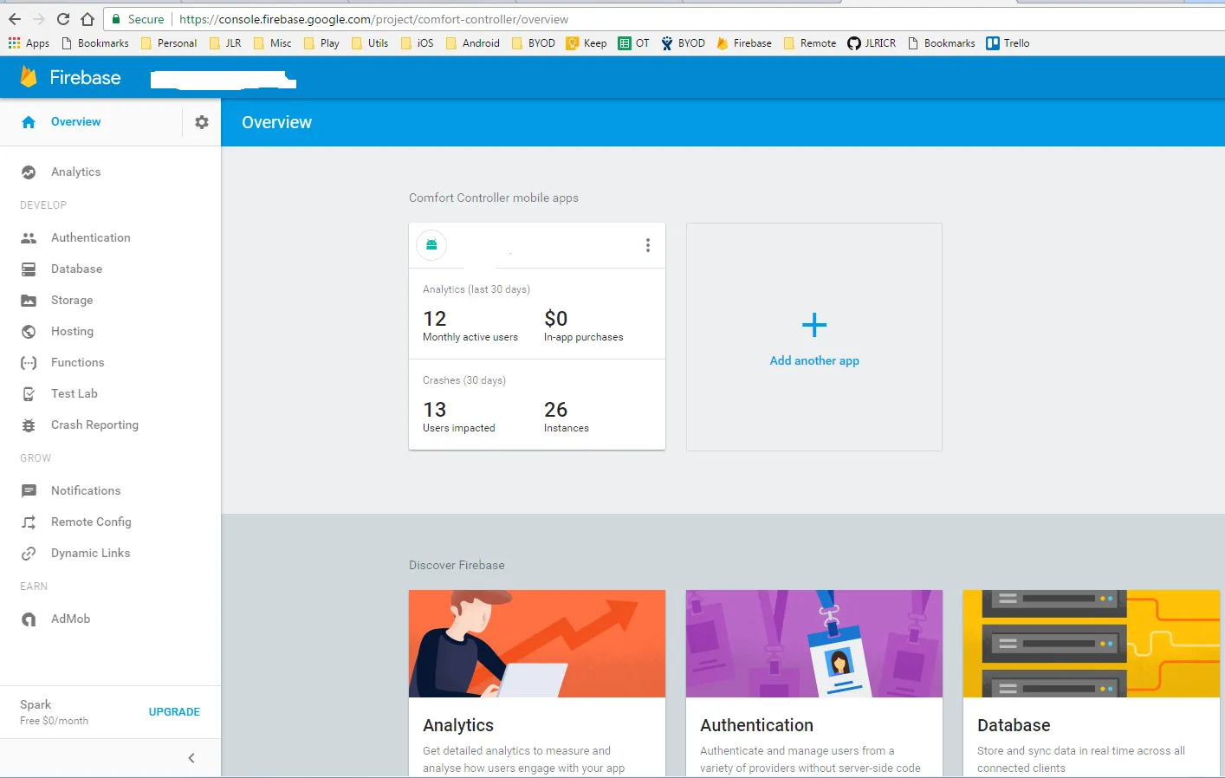The image size is (1225, 778).
Task: Open project settings gear icon
Action: 202,122
